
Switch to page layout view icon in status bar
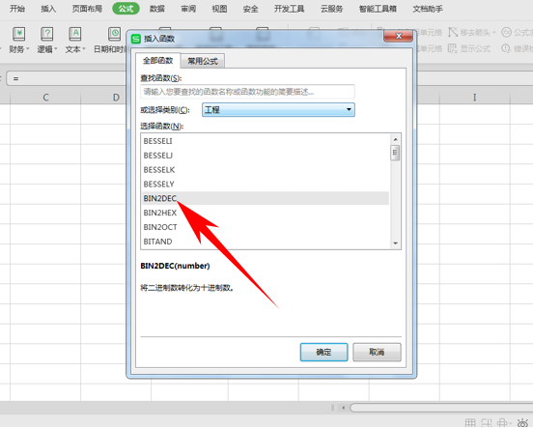(x=487, y=423)
